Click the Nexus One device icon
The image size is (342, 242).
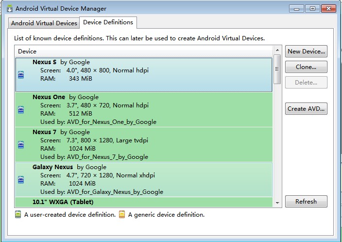click(21, 110)
